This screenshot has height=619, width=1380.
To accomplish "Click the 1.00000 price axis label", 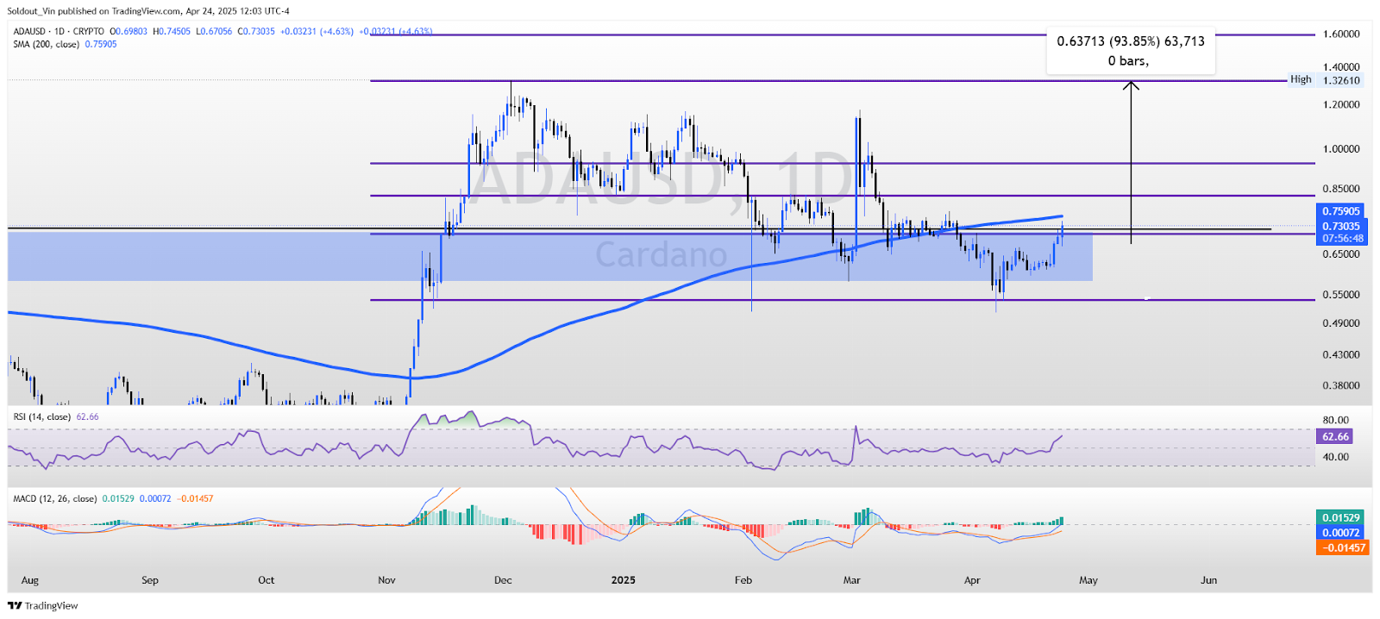I will pos(1341,148).
